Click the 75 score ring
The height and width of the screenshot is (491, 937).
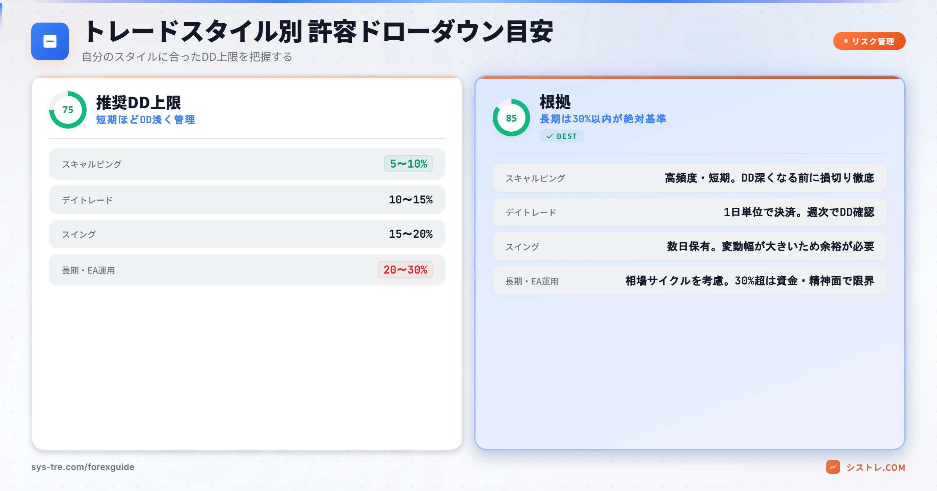(x=68, y=110)
